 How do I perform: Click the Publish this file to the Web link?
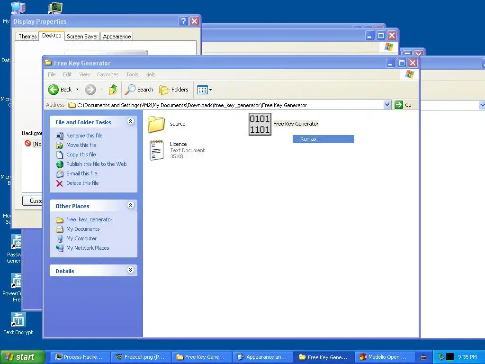tap(97, 164)
